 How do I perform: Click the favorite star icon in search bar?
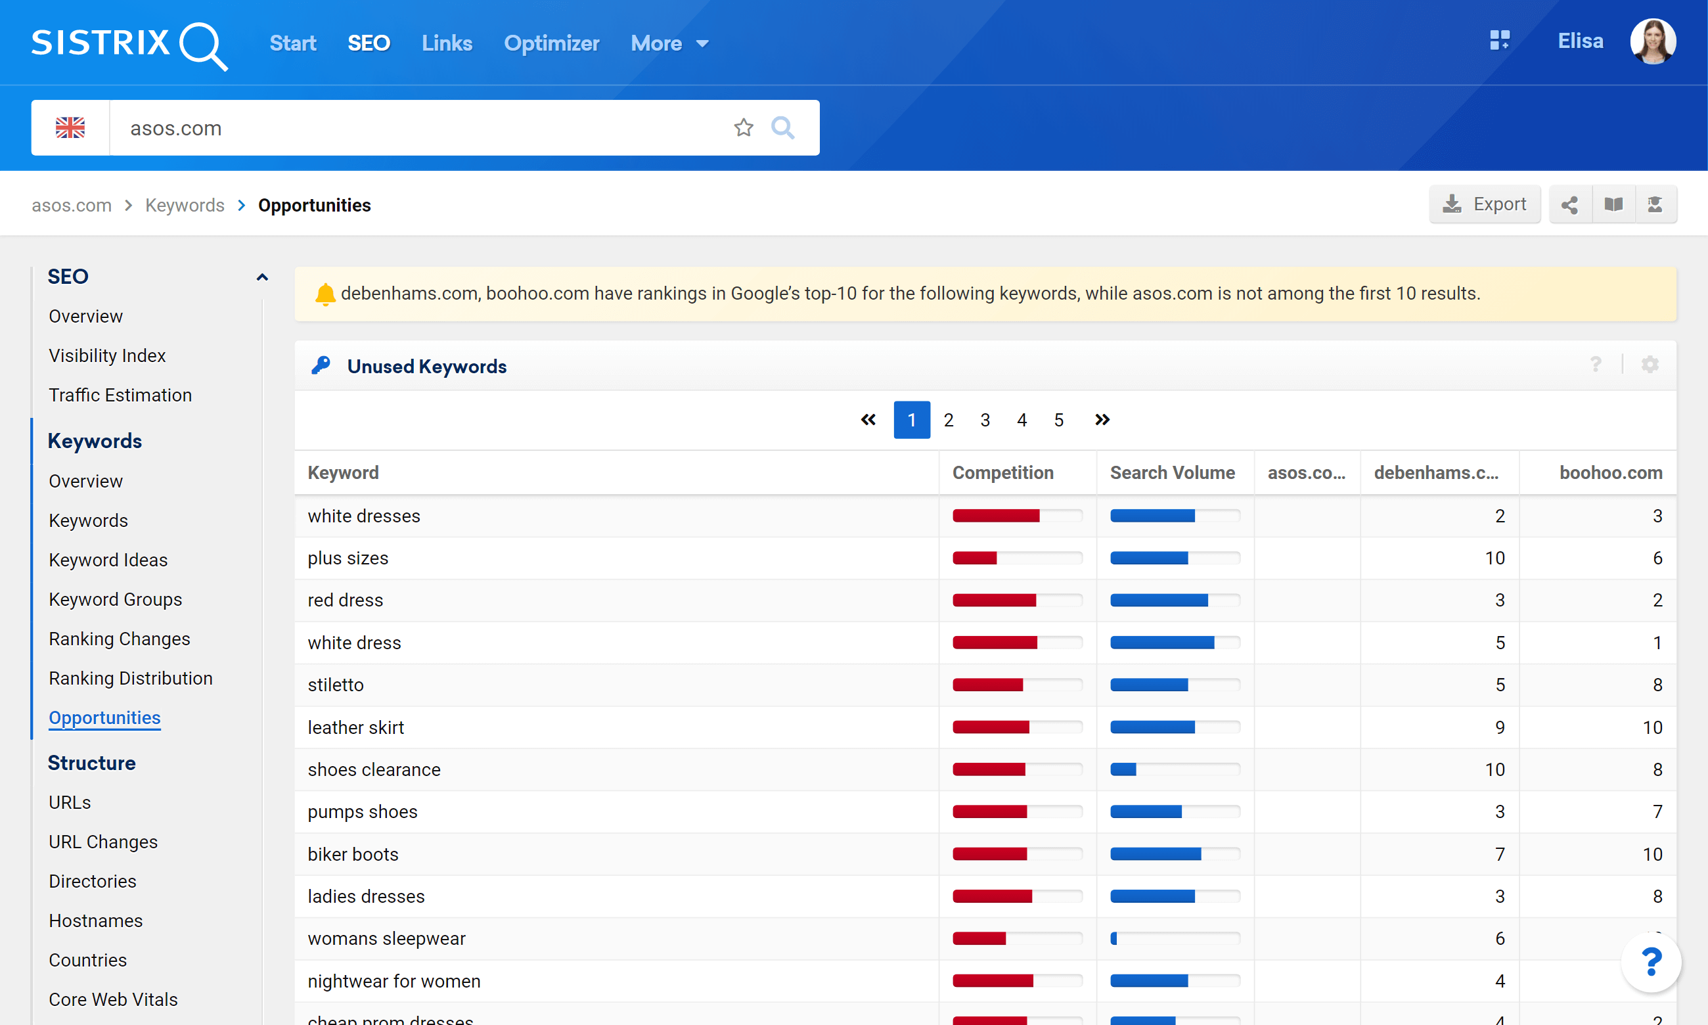click(x=746, y=127)
